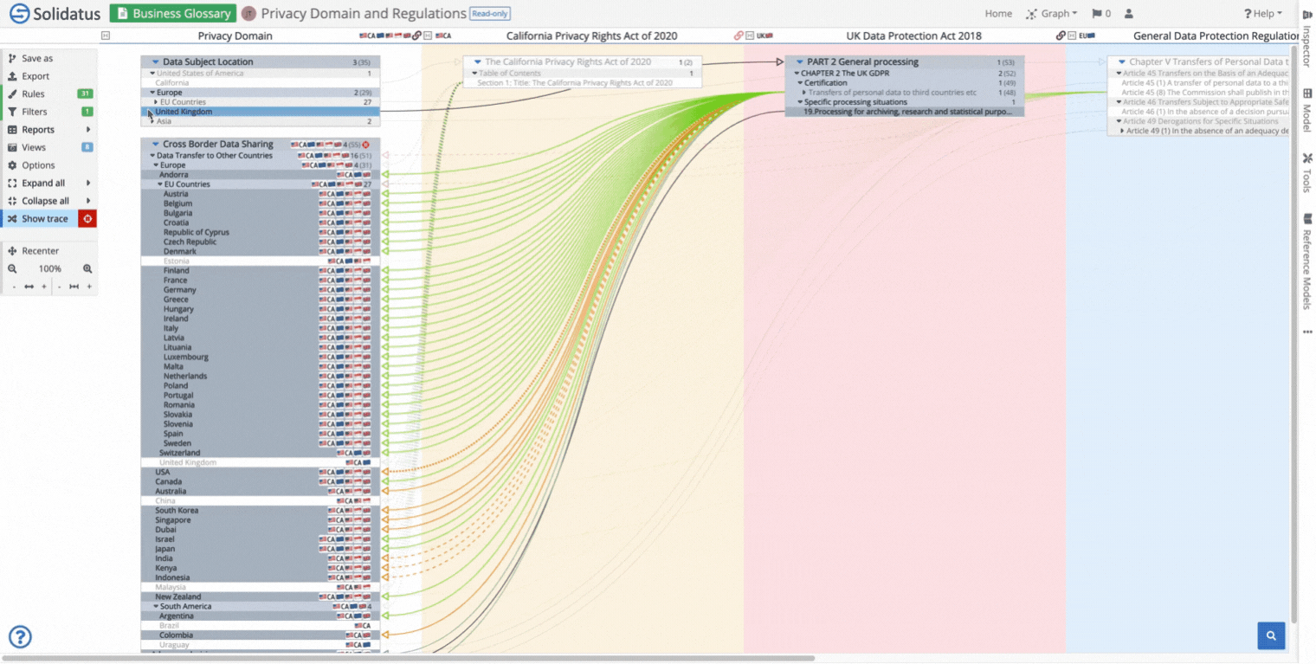
Task: Select the 19.Processing for archiving row
Action: coord(905,112)
